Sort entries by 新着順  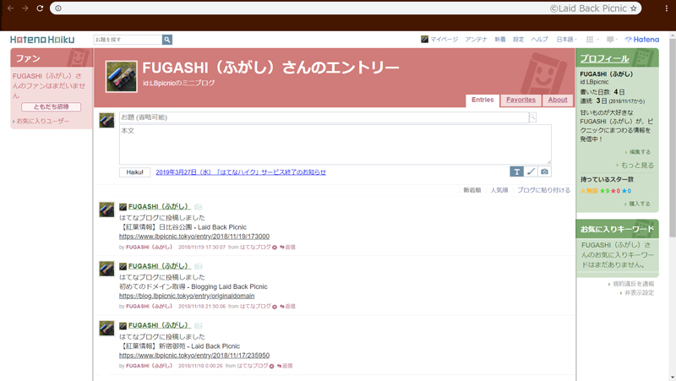[x=472, y=190]
